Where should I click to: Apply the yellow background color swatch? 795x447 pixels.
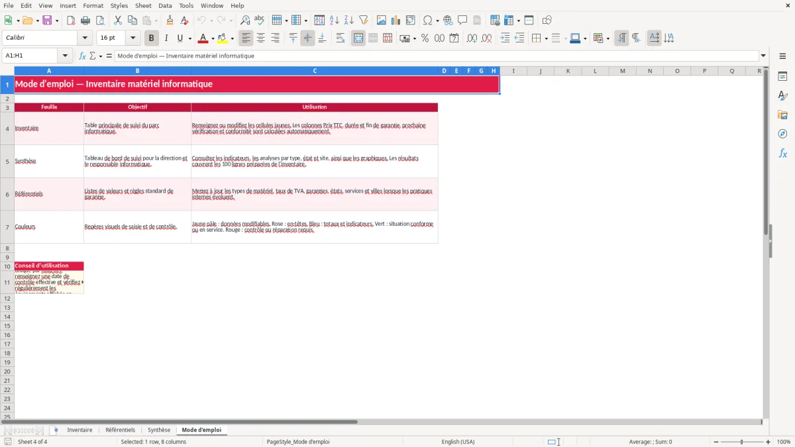[223, 38]
